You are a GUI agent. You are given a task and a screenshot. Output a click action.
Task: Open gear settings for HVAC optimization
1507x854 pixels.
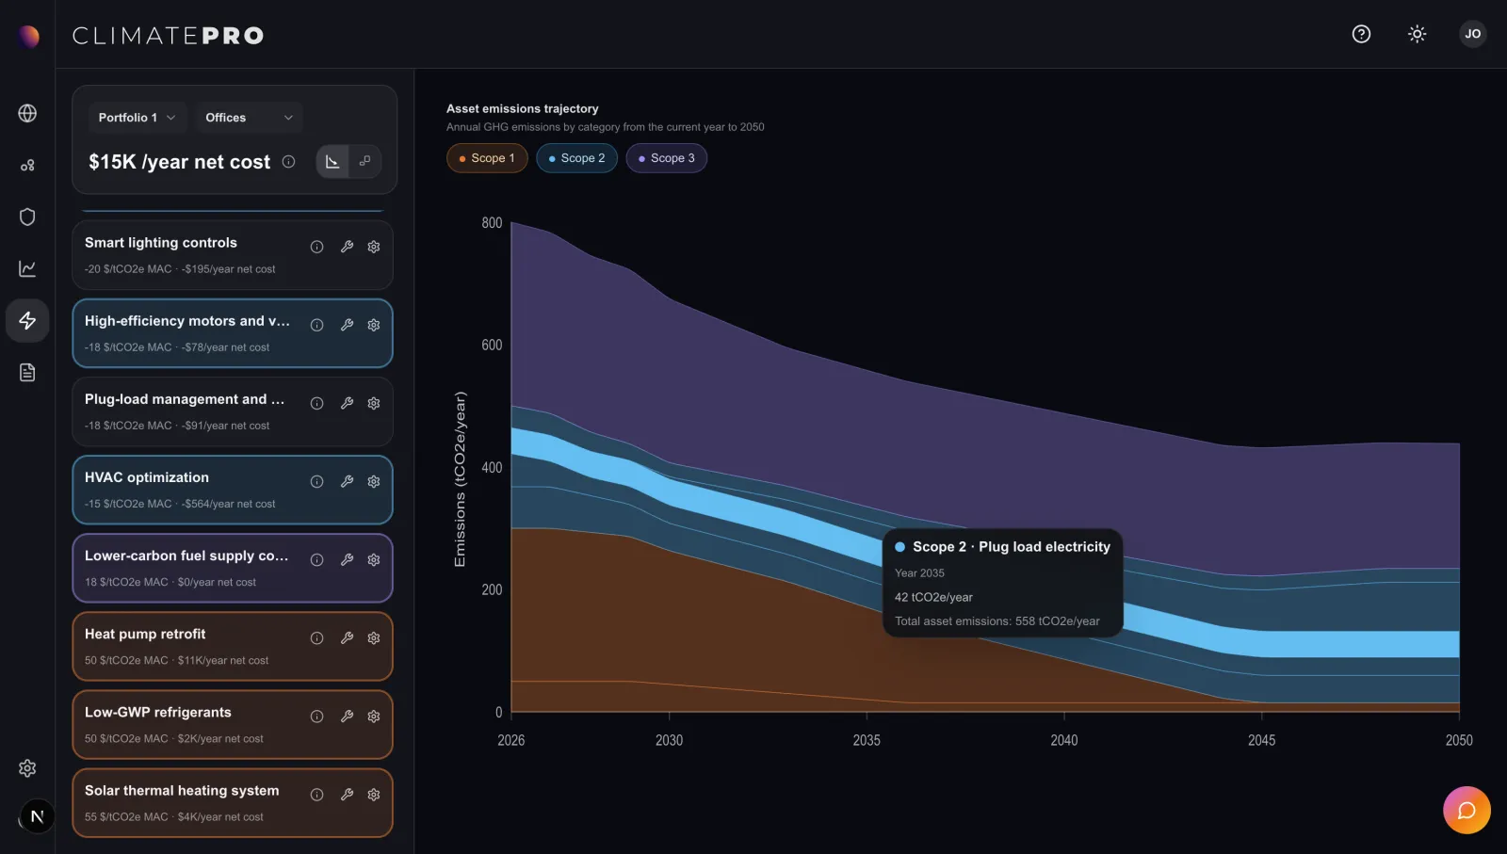374,481
